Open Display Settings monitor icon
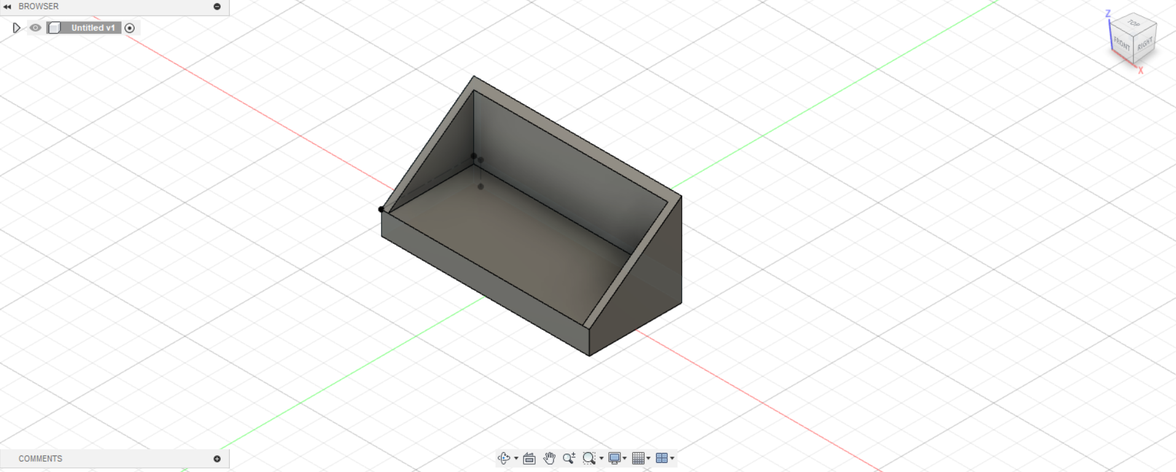Viewport: 1176px width, 472px height. coord(614,458)
